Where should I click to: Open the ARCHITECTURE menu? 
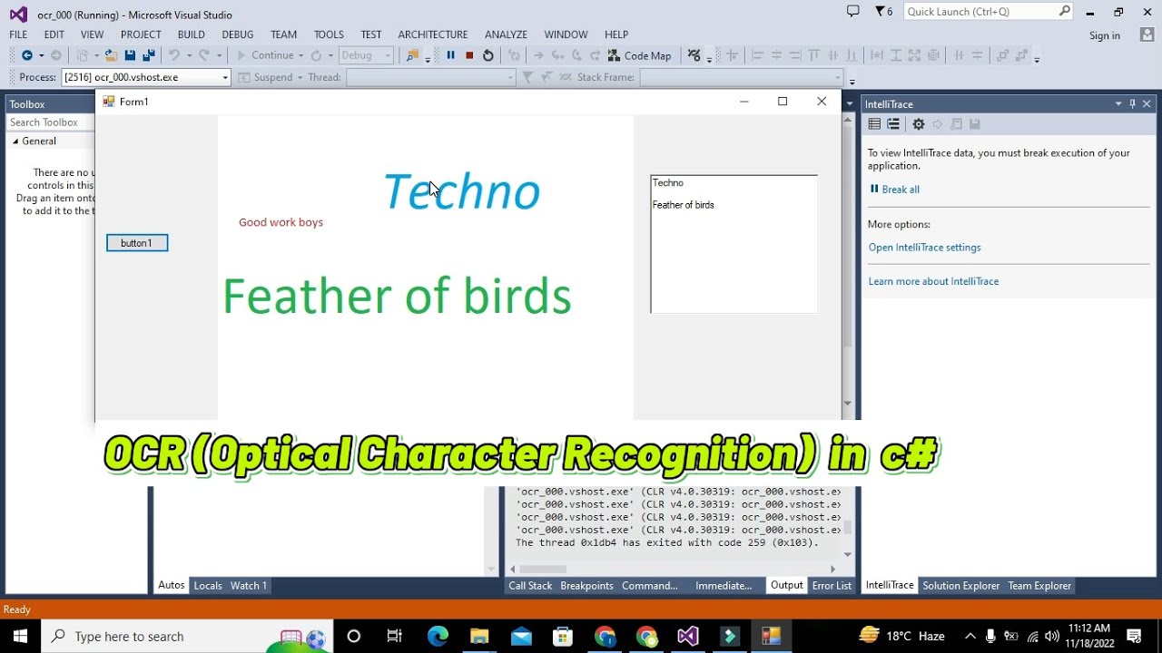[433, 34]
